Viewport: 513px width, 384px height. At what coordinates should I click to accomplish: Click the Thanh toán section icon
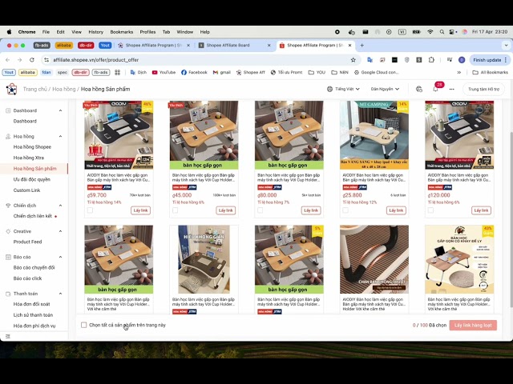(8, 294)
